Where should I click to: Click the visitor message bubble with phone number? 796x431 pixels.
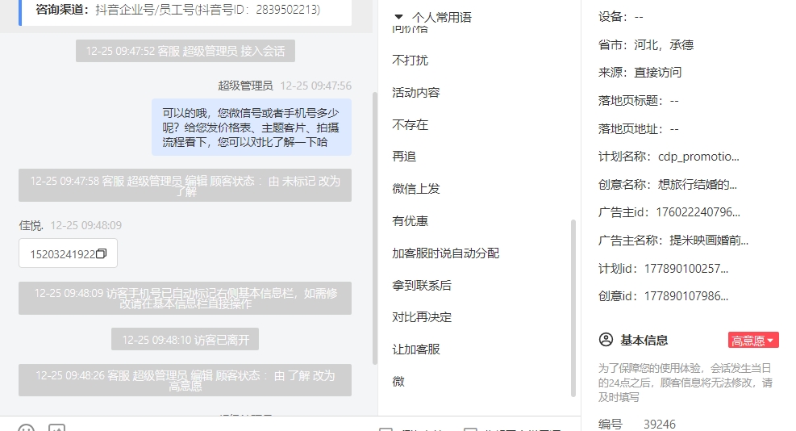pos(68,253)
